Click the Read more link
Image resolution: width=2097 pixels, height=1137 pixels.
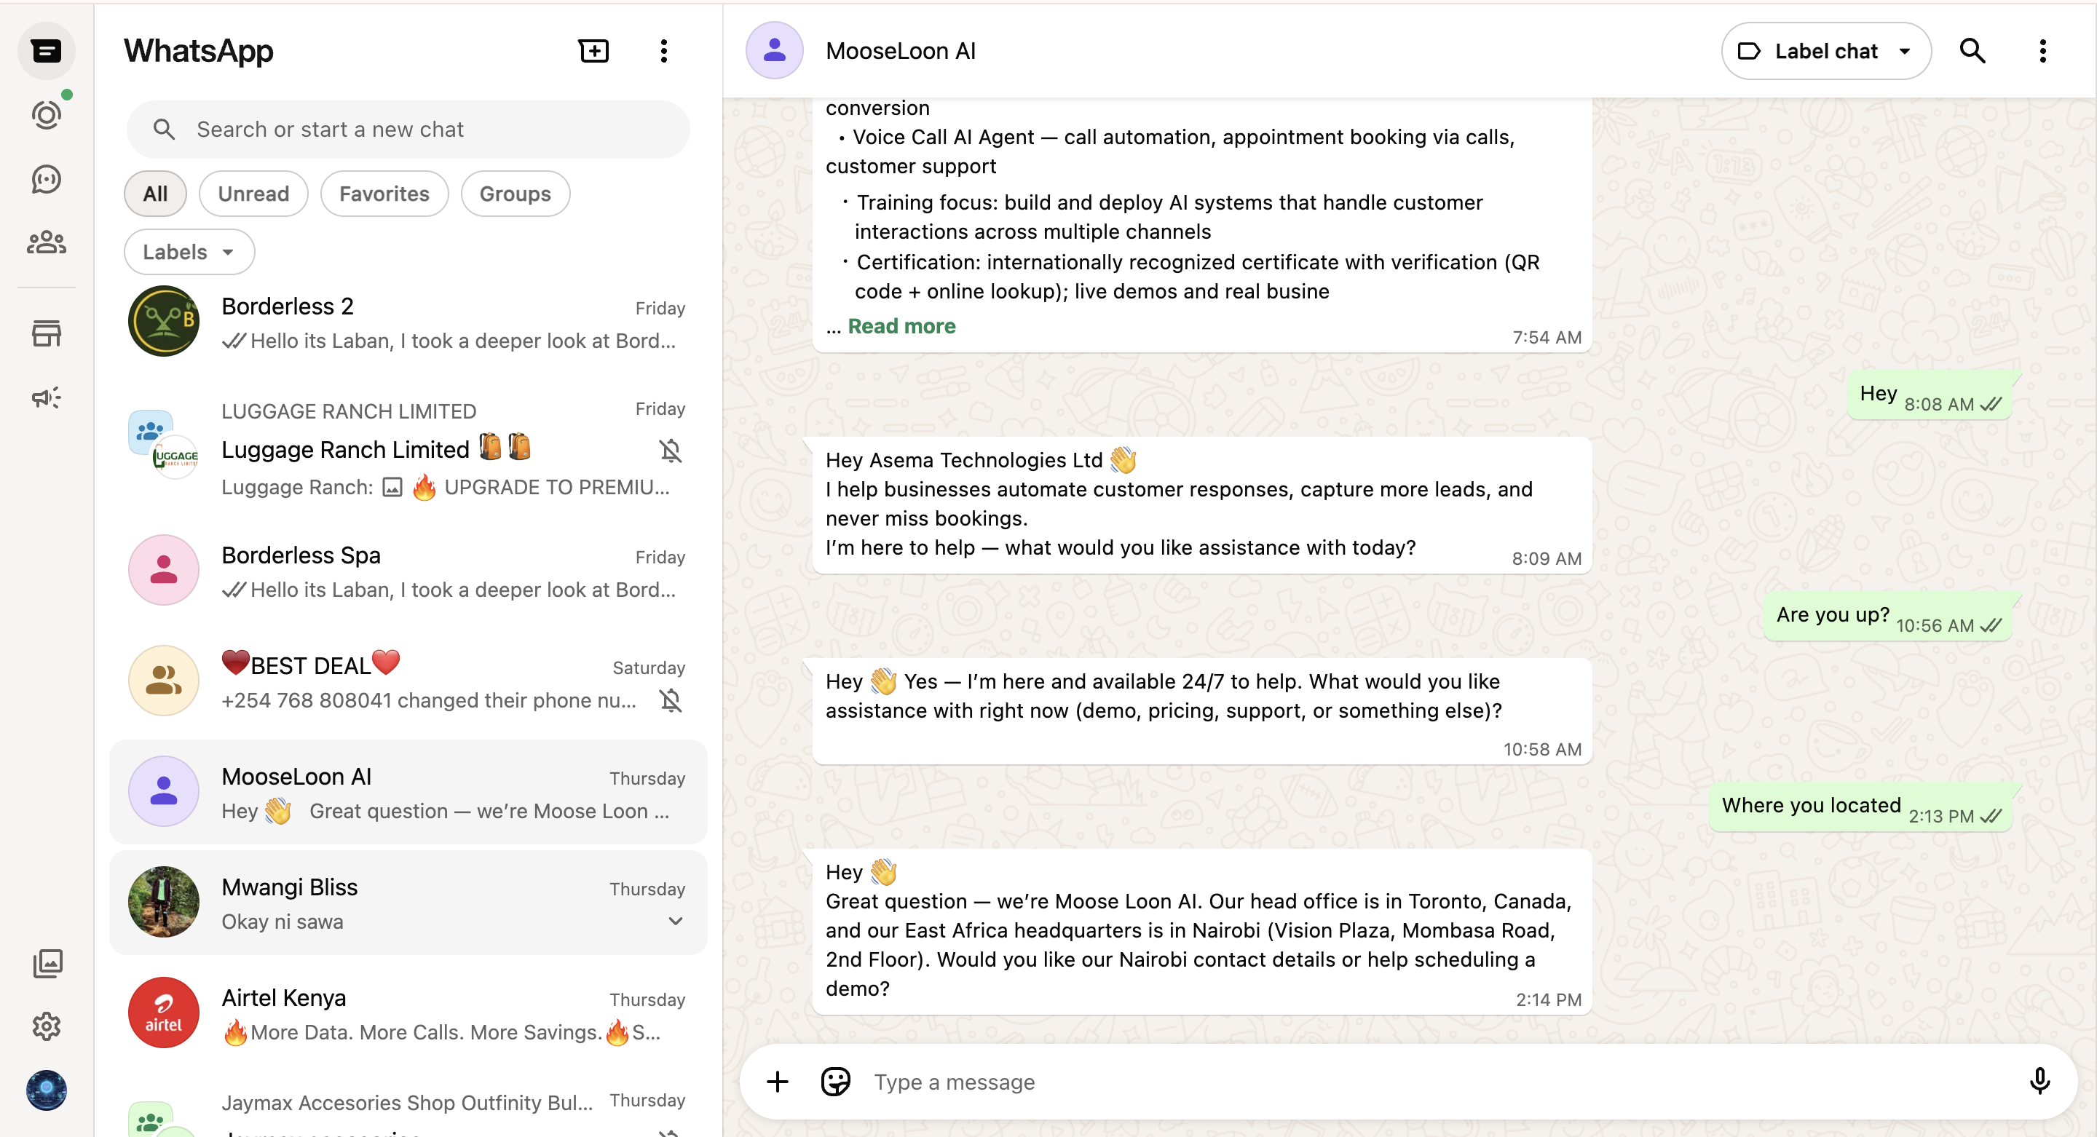point(901,326)
